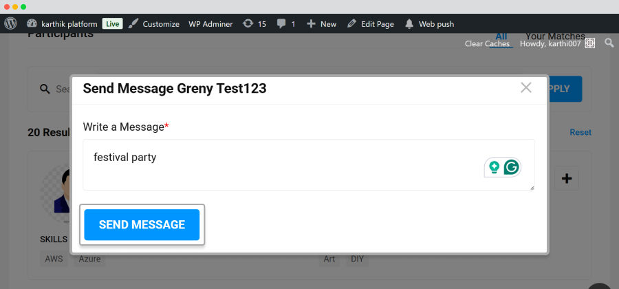Switch to the Your Matches tab
Viewport: 619px width, 289px height.
pos(555,36)
